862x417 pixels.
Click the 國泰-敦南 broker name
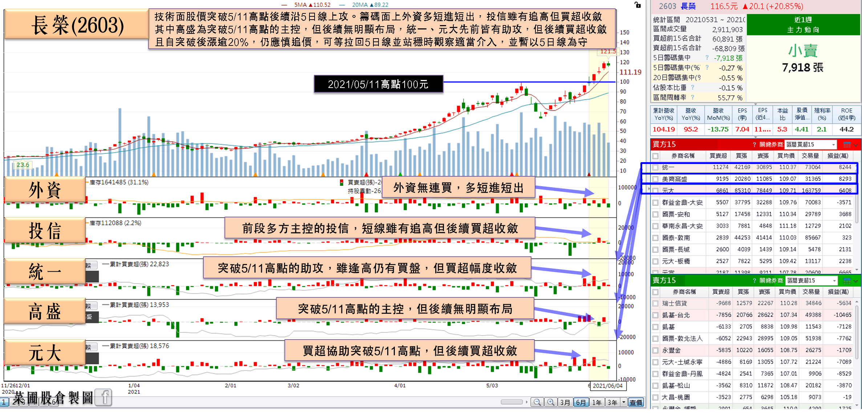(676, 238)
